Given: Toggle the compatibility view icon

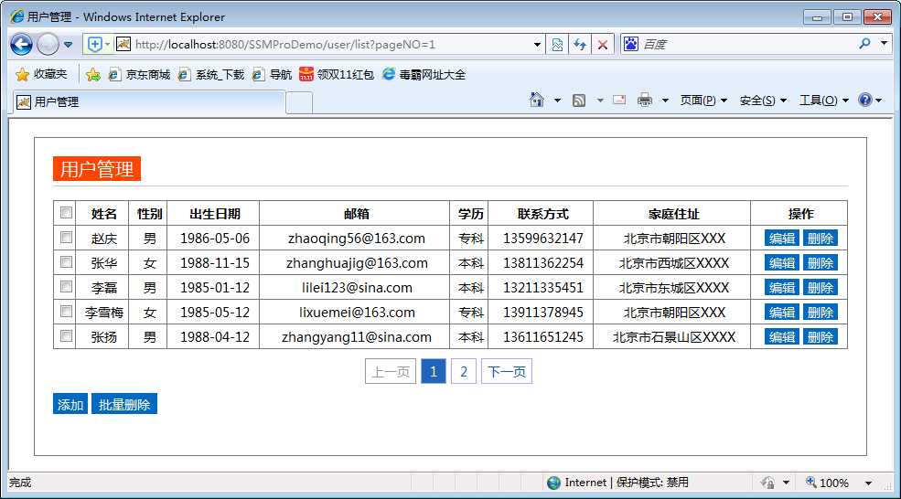Looking at the screenshot, I should tap(557, 44).
